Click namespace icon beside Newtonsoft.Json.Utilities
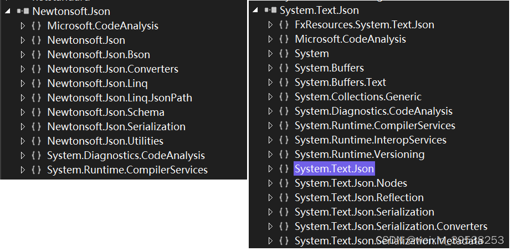Screen dimensions: 513x251 tap(37, 141)
